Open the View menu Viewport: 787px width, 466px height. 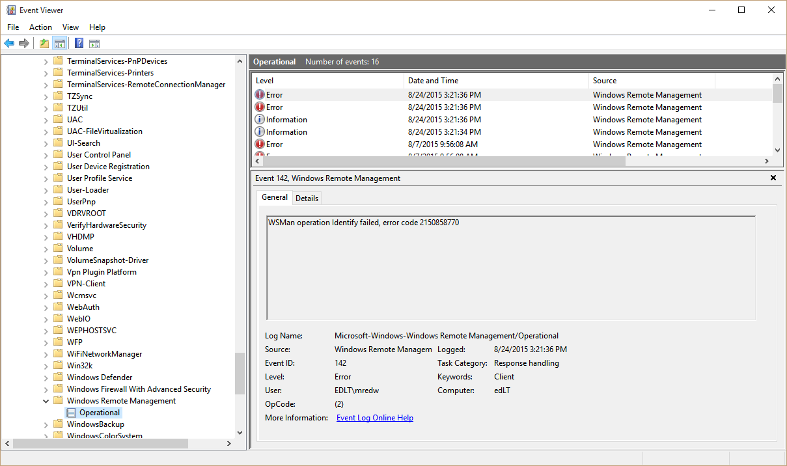(70, 27)
